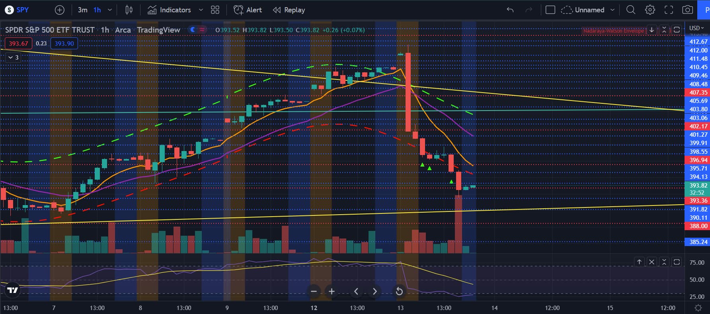Click the open value O393.52

point(228,30)
